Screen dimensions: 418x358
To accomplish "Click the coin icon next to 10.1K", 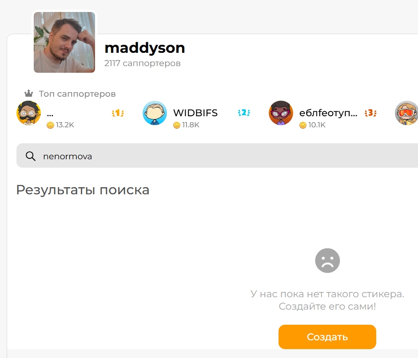I will pos(303,125).
